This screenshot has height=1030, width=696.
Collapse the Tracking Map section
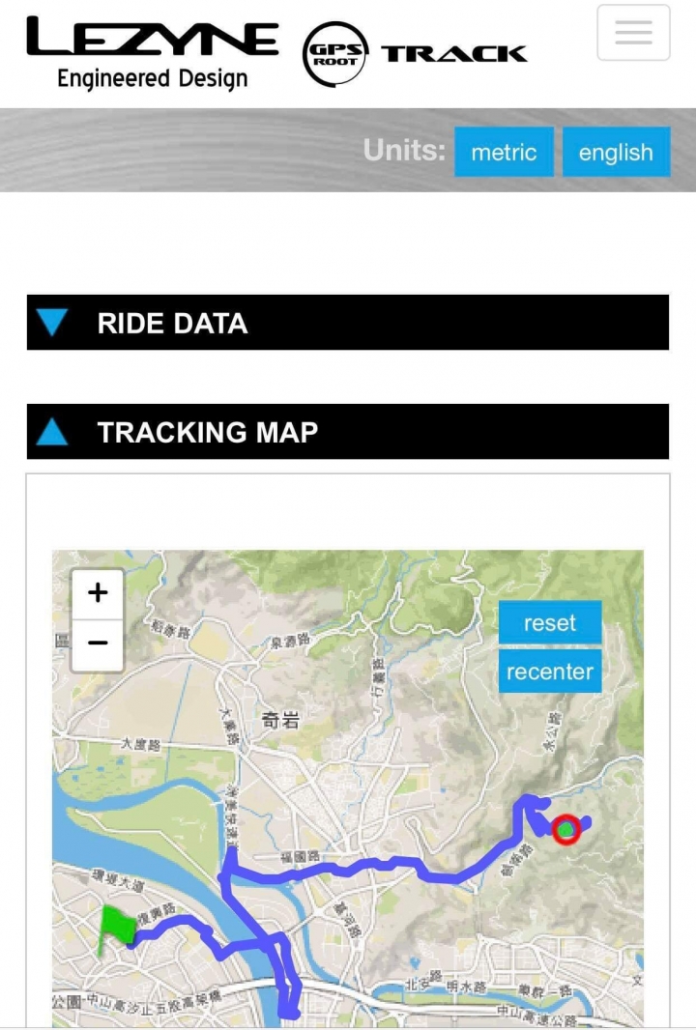[x=348, y=432]
